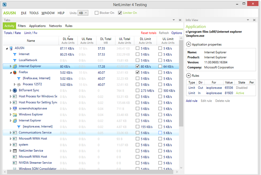Click the Firefox application icon
The image size is (261, 175).
click(x=15, y=72)
